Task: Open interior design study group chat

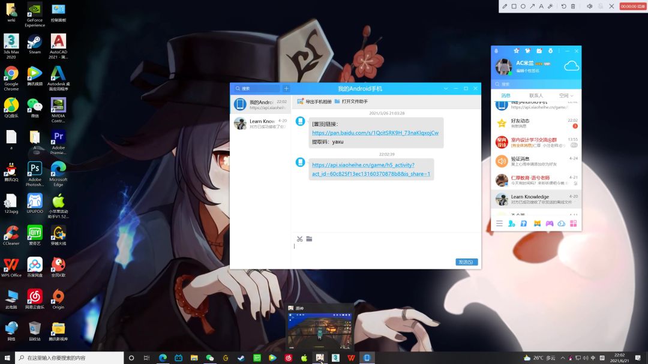Action: [536, 142]
